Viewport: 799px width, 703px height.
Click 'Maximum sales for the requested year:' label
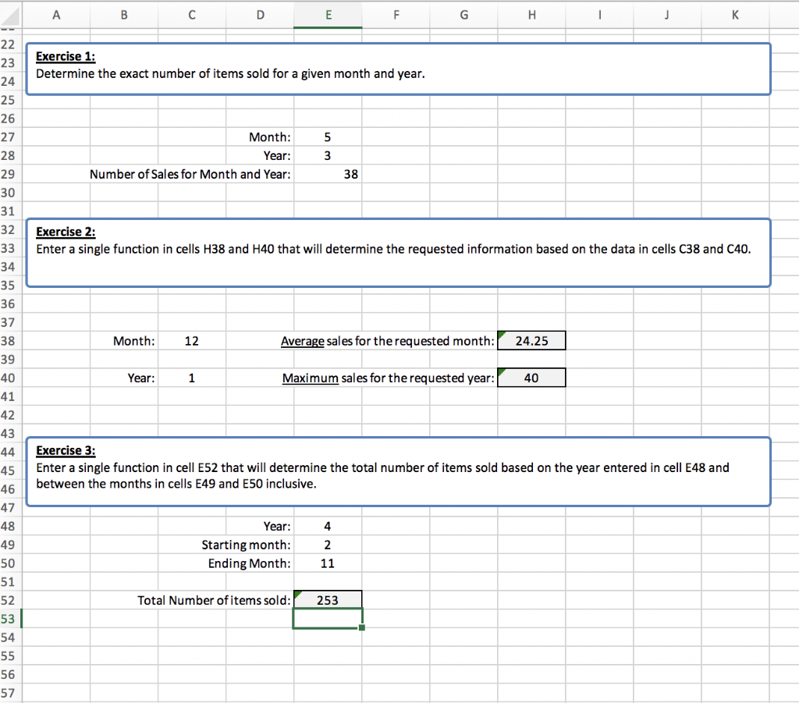389,378
